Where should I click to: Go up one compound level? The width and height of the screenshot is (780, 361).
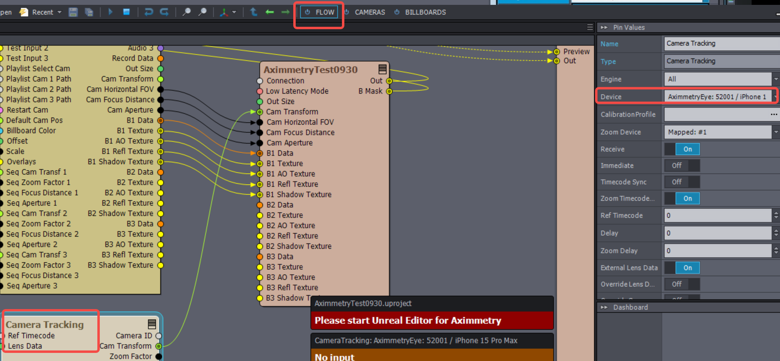[x=254, y=12]
